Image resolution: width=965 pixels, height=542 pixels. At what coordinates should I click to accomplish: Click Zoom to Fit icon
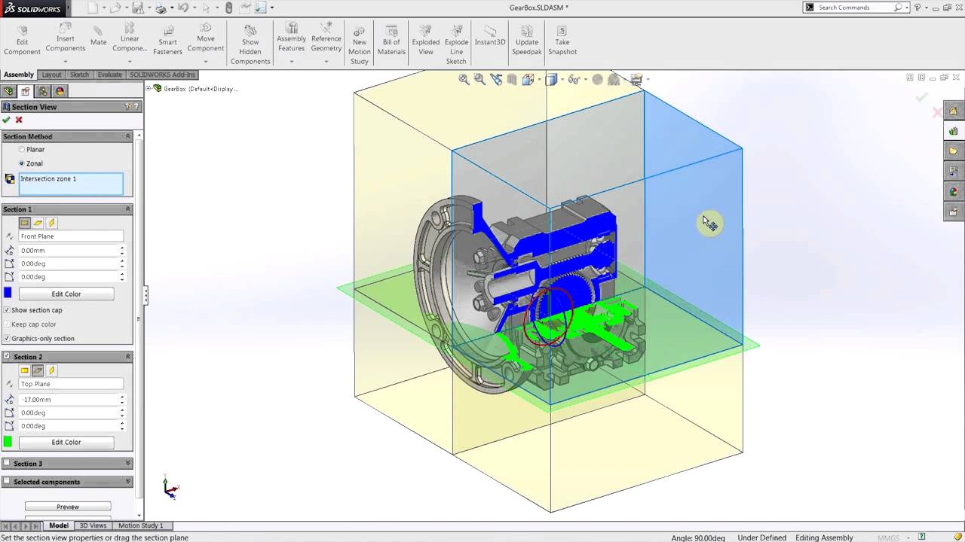click(464, 79)
